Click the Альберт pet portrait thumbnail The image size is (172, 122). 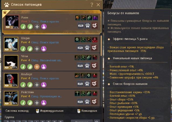pos(11,80)
